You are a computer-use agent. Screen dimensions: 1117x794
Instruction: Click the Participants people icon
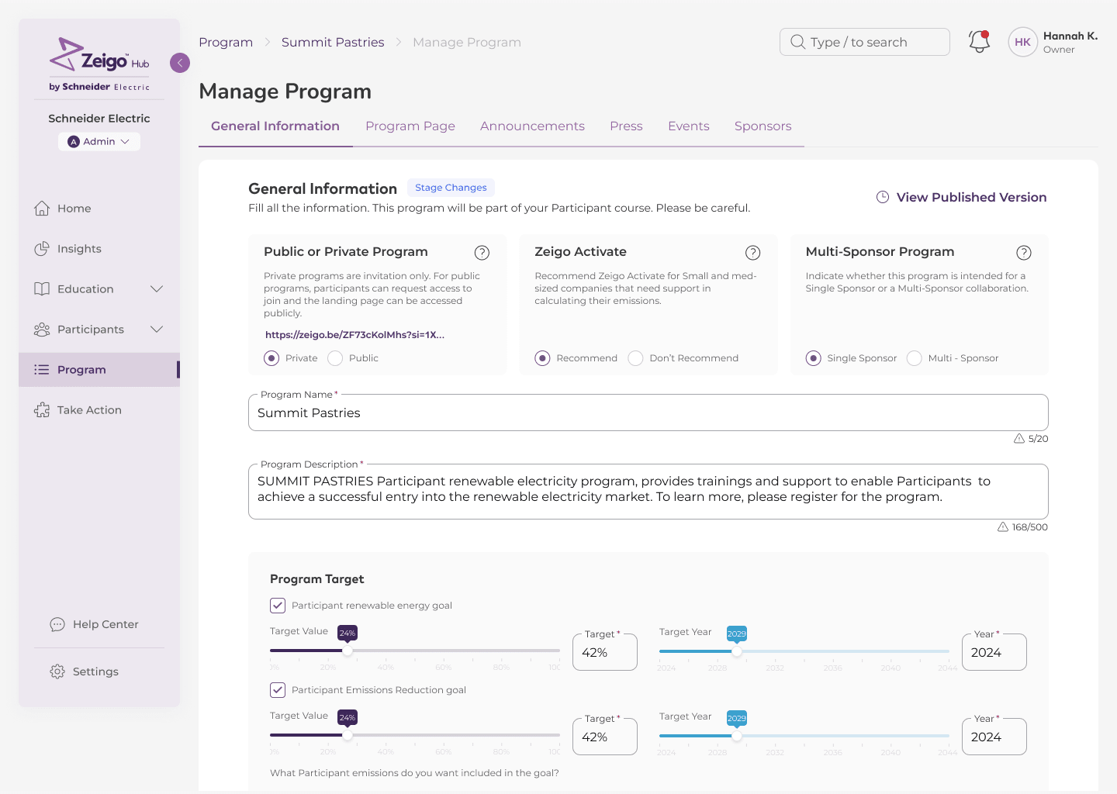pos(42,330)
